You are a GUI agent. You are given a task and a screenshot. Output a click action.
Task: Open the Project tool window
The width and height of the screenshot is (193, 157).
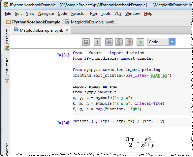(7, 40)
